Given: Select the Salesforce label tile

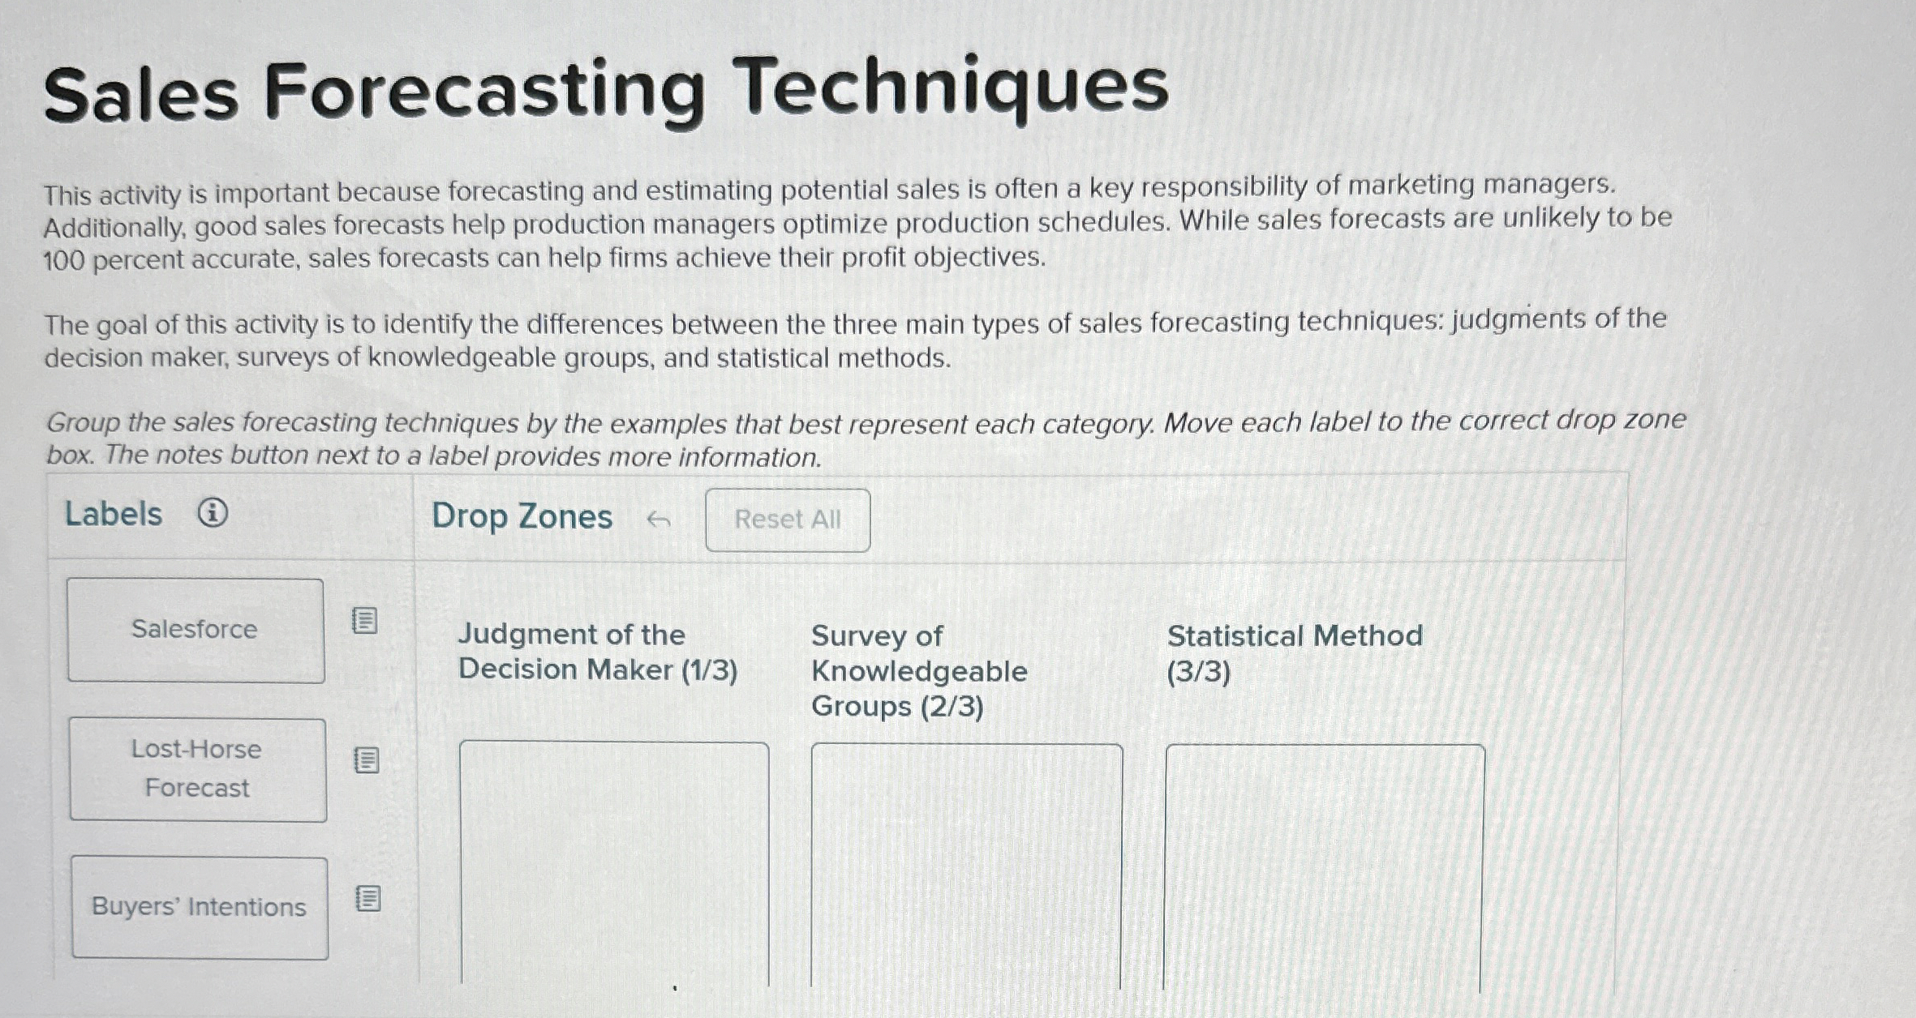Looking at the screenshot, I should click(x=195, y=630).
